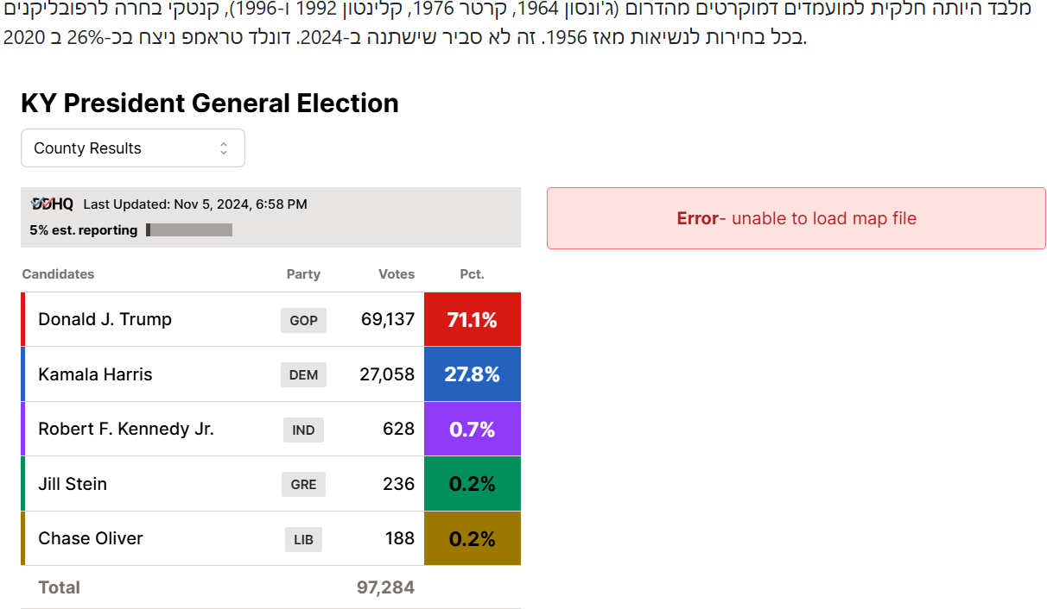Select Harris's blue 27.8% percentage cell

pos(472,374)
